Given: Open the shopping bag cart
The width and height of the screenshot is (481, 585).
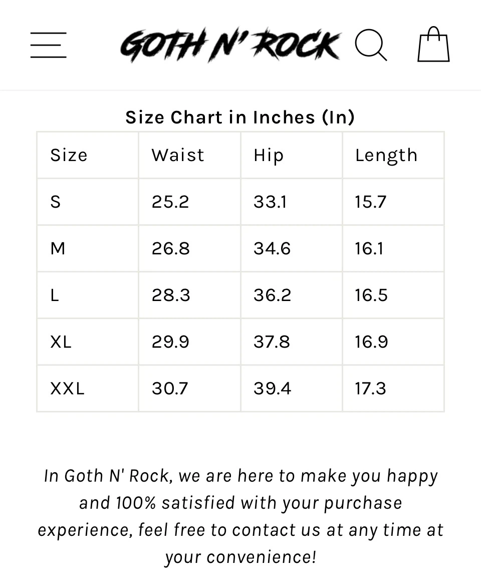Looking at the screenshot, I should pos(433,44).
